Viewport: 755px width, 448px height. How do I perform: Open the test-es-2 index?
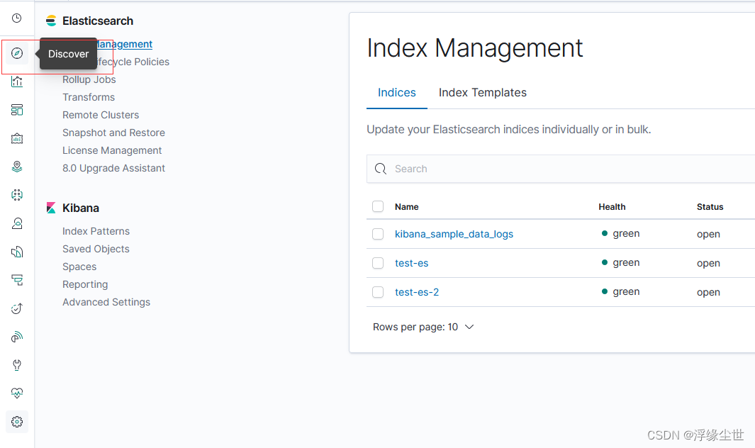tap(417, 292)
